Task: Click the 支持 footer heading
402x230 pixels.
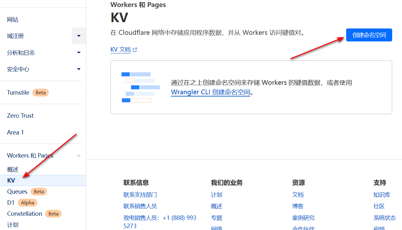Action: (380, 183)
